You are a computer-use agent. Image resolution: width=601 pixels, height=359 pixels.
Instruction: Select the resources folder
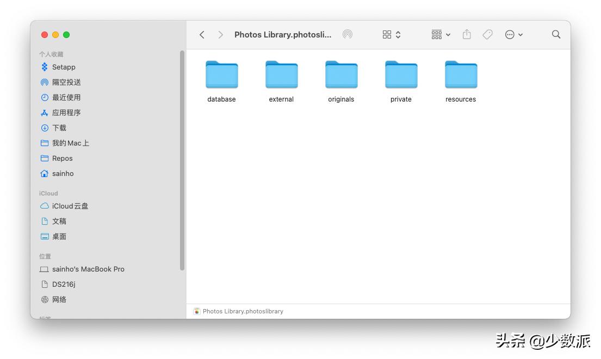[461, 82]
